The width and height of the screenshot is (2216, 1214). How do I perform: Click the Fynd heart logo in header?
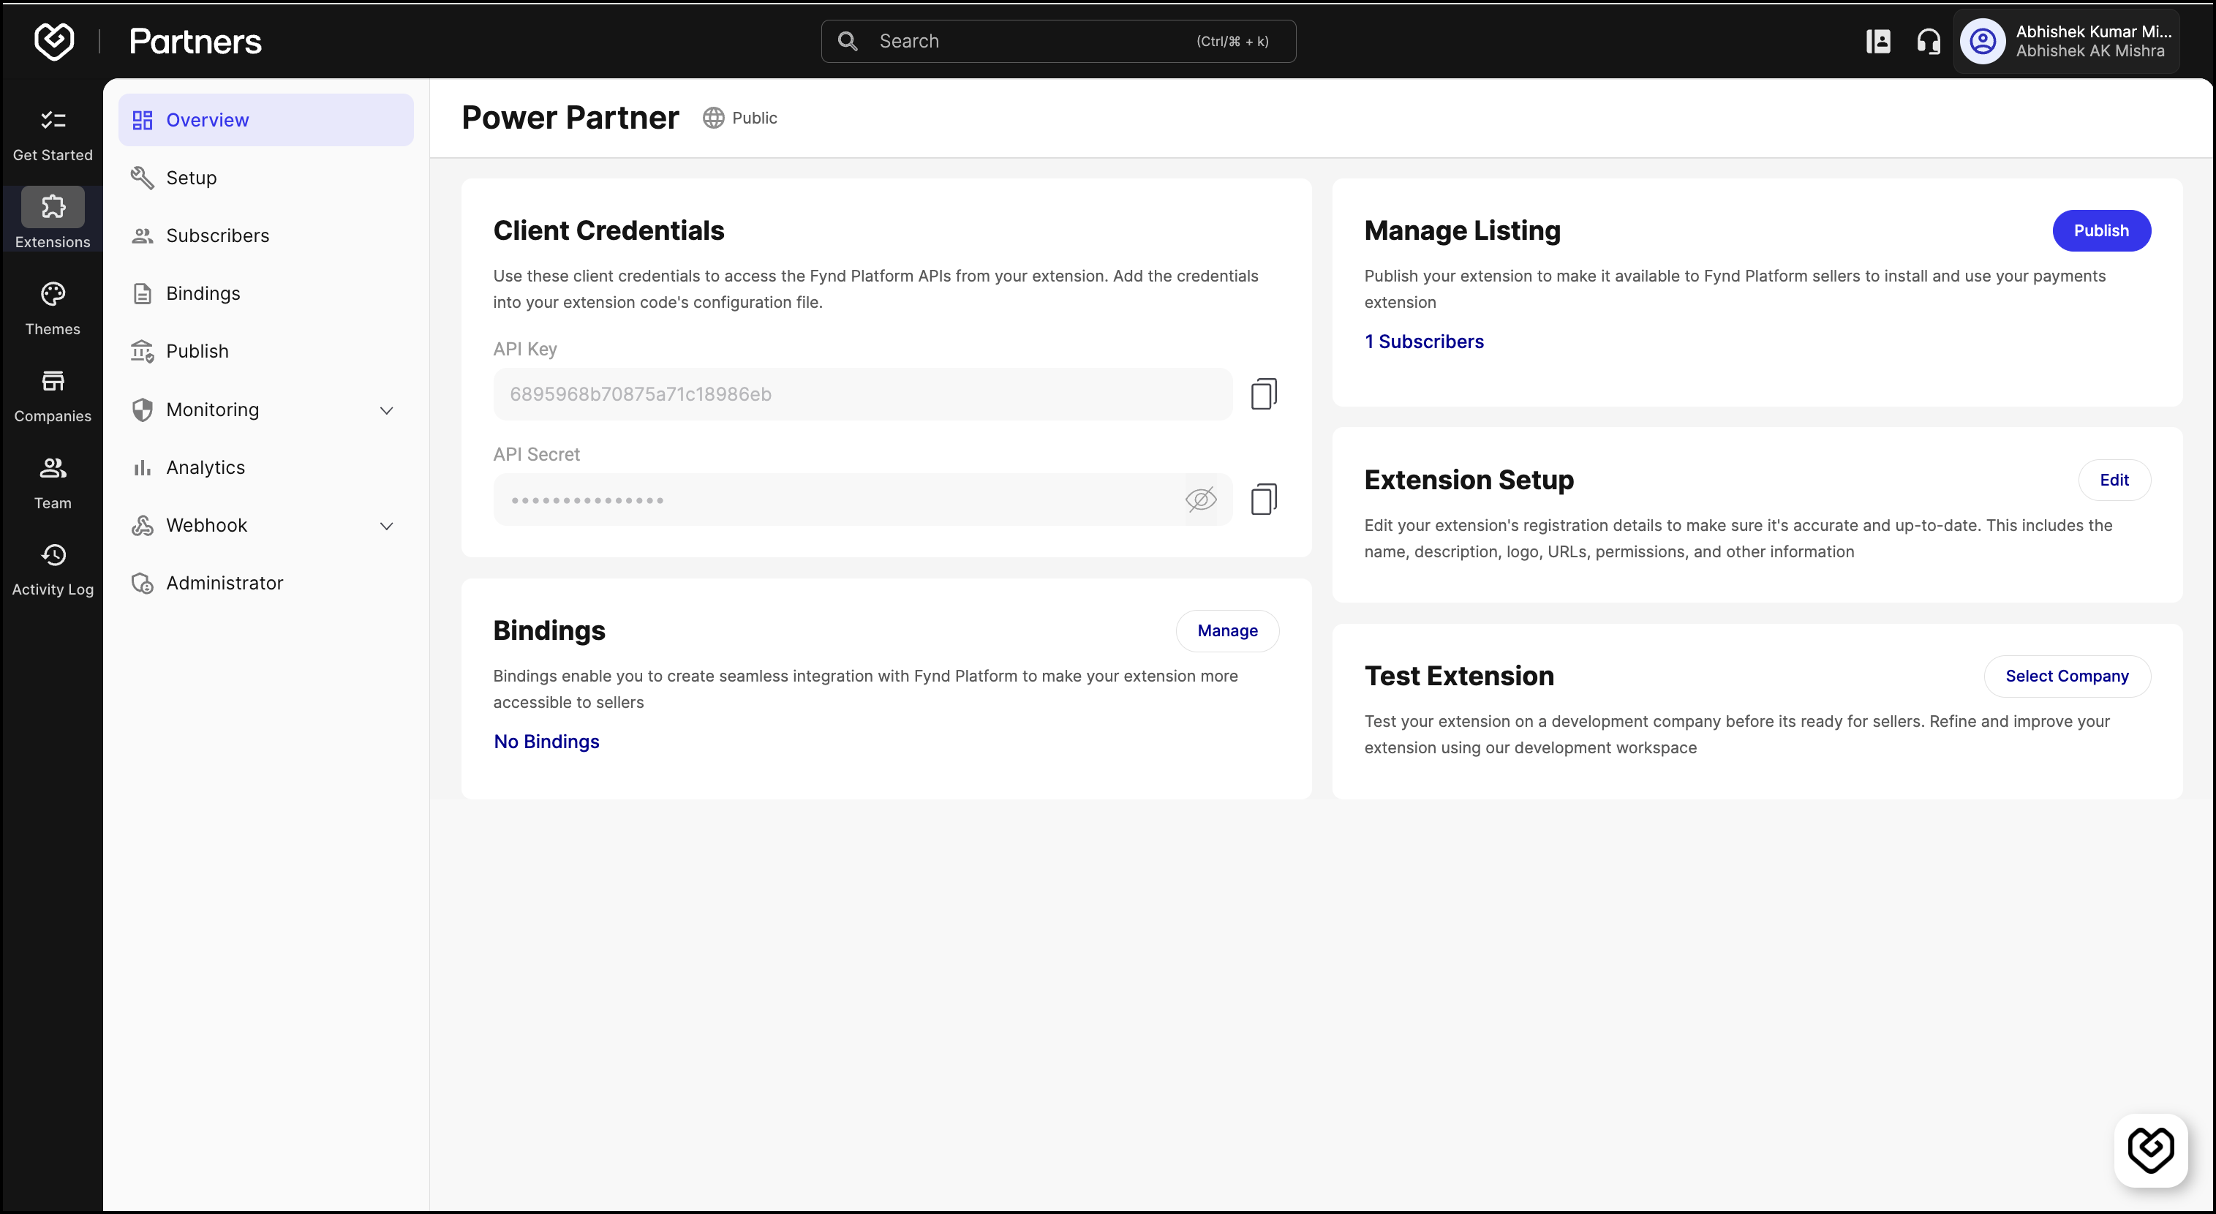(x=53, y=41)
